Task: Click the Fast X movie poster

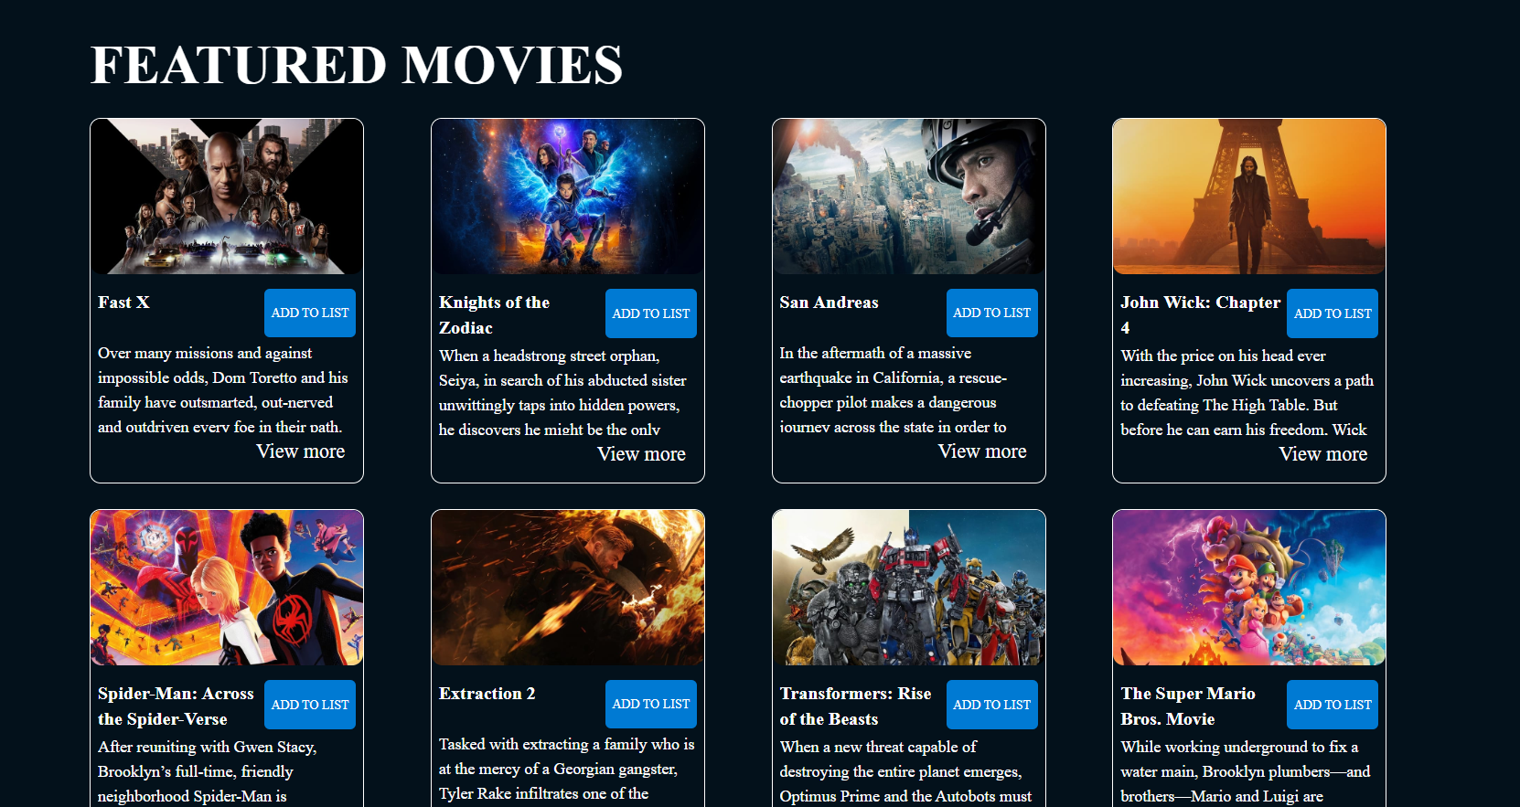Action: pos(227,196)
